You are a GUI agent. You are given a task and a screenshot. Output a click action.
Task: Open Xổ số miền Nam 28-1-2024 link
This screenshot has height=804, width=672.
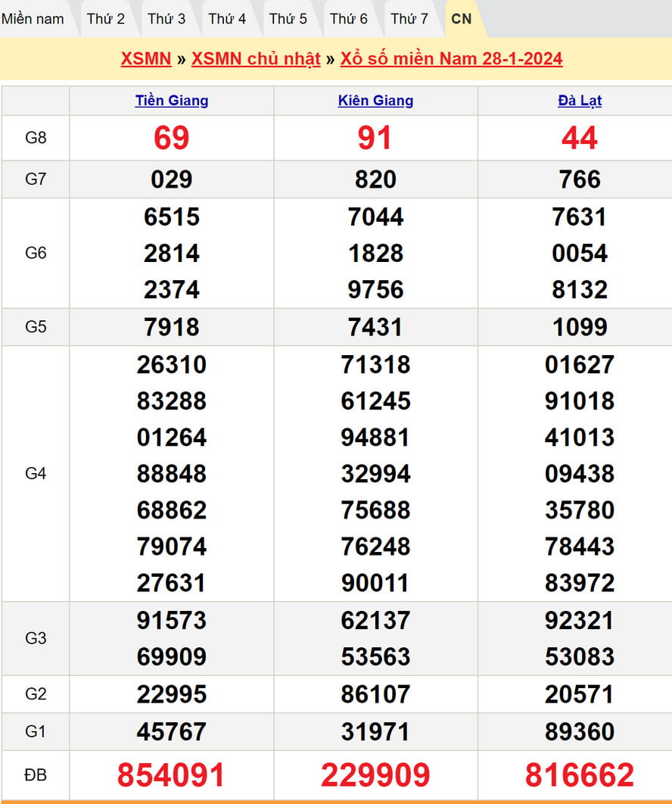click(451, 59)
